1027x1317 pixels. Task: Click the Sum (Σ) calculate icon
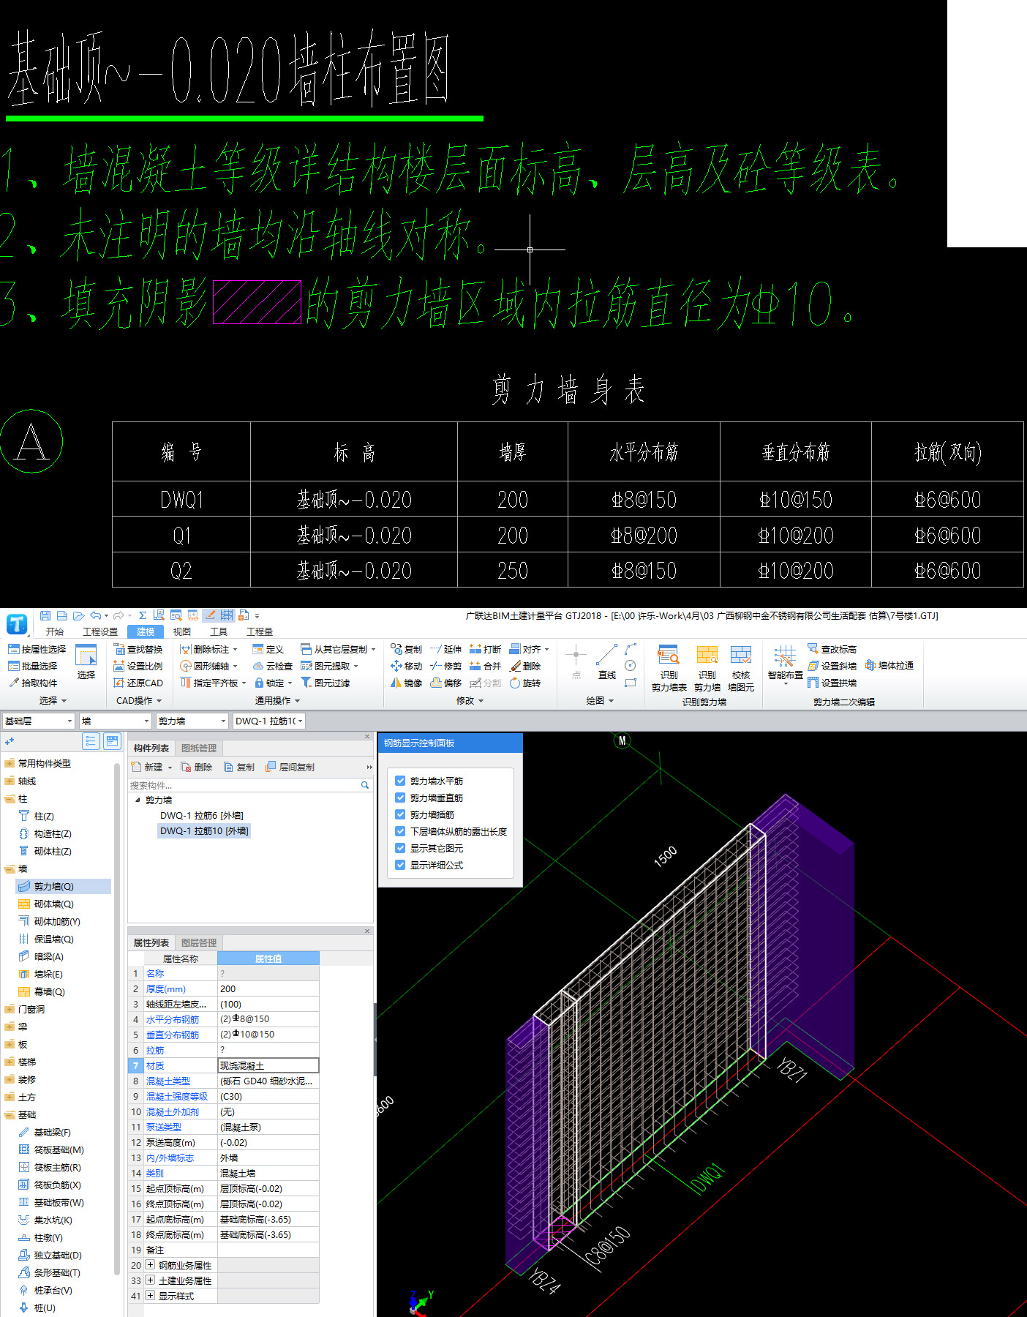pos(143,615)
